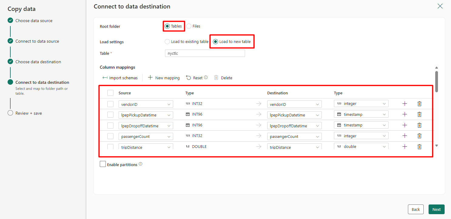Click plus icon in tripDistance row
This screenshot has width=451, height=219.
point(405,146)
